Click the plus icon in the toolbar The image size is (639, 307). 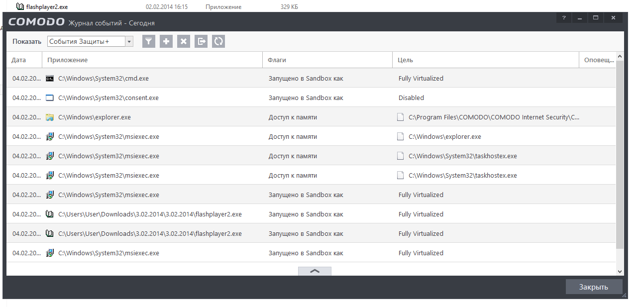point(166,41)
